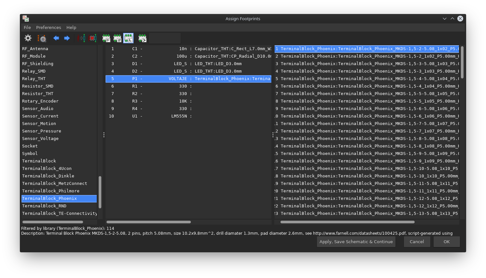Select RF_Antenna library
Image resolution: width=486 pixels, height=278 pixels.
(59, 49)
